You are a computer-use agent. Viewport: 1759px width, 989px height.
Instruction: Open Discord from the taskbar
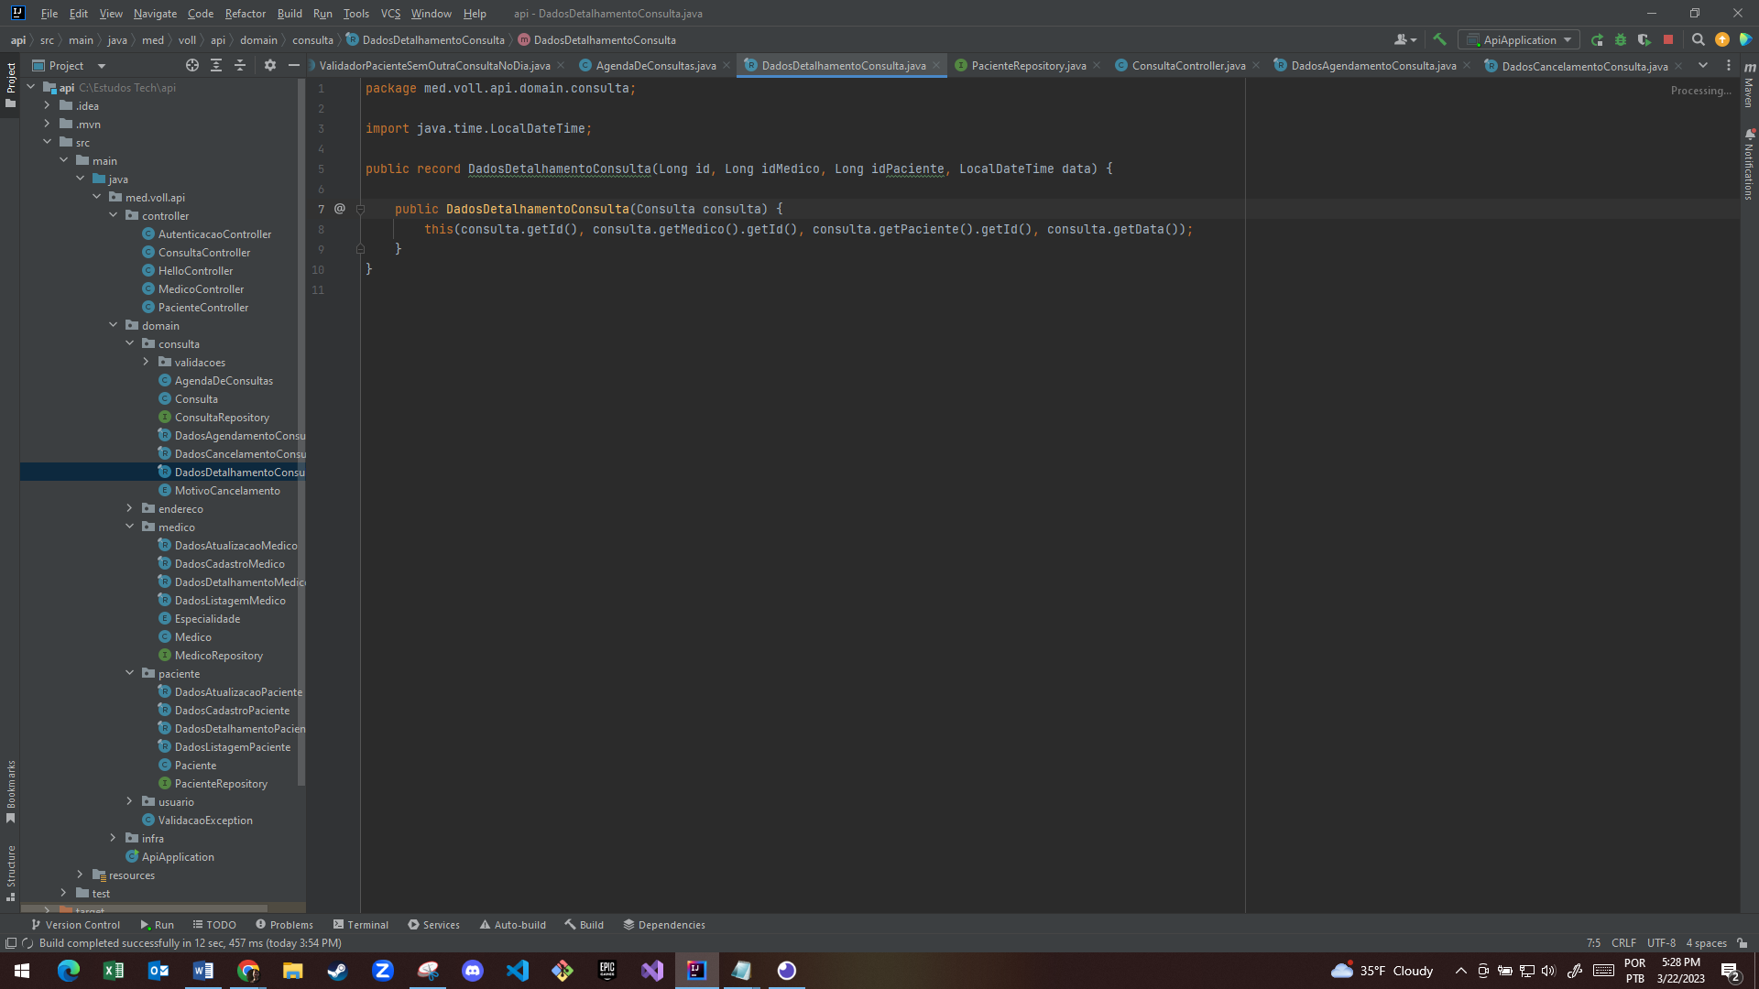(x=473, y=971)
